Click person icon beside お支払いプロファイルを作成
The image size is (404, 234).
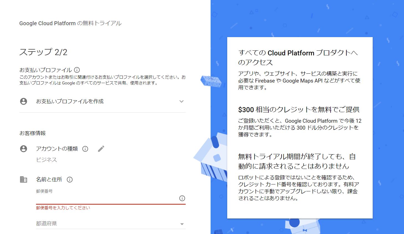[x=24, y=101]
